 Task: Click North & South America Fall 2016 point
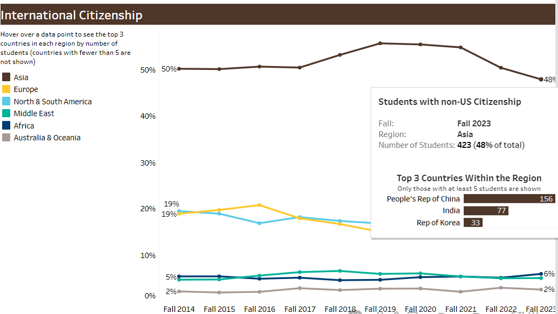260,223
